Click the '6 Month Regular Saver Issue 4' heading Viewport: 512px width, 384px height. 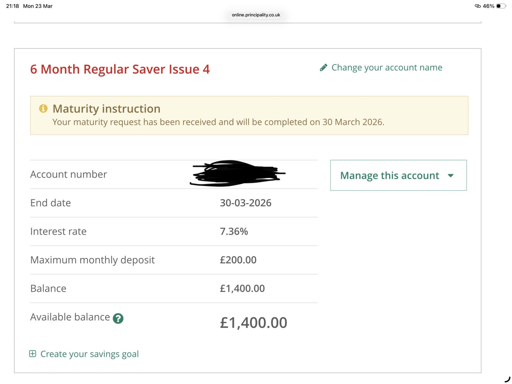(120, 69)
